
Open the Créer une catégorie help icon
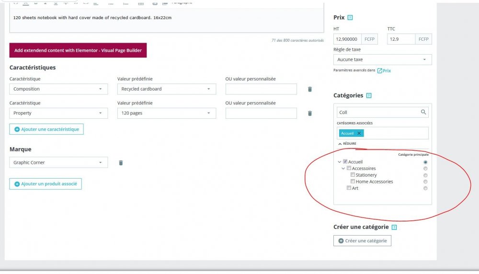tap(394, 228)
